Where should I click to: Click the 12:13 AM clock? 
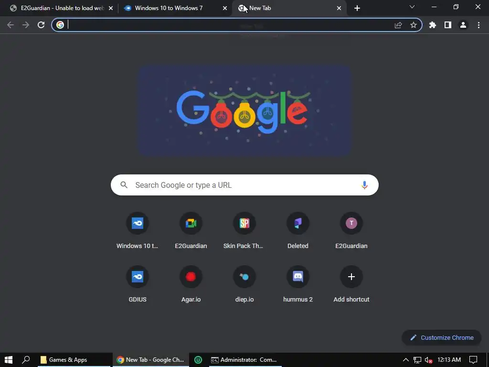(x=449, y=360)
